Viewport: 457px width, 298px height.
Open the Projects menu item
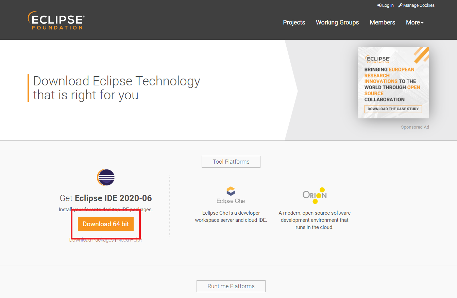tap(294, 22)
